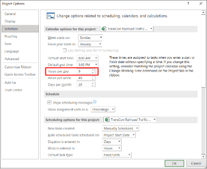Click the scrollbar down arrow
The height and width of the screenshot is (169, 207).
pos(203,156)
